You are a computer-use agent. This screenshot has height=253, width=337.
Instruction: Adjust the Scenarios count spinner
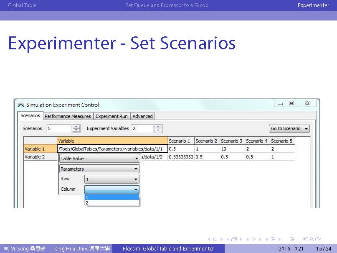click(x=76, y=128)
